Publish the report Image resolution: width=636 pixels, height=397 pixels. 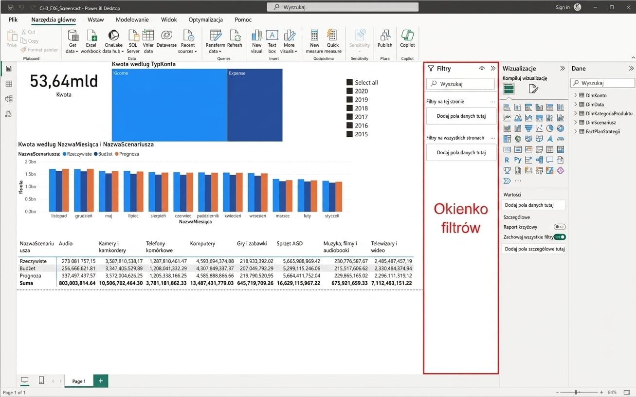click(x=385, y=39)
